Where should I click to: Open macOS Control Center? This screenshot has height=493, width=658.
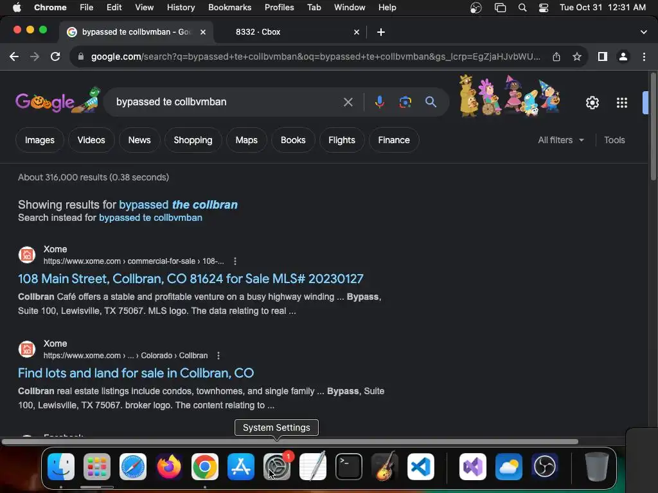544,8
